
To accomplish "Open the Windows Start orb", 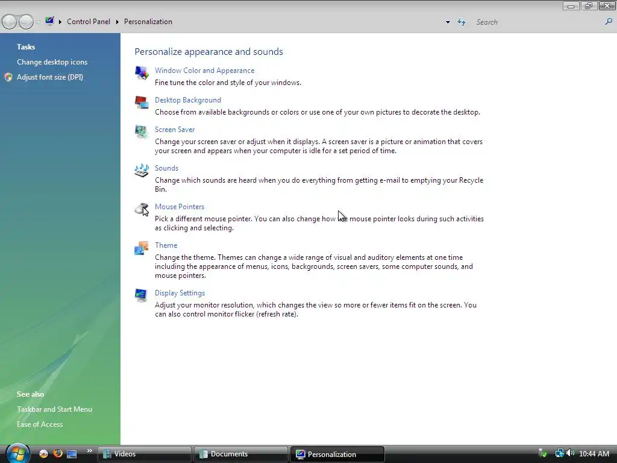I will point(17,453).
